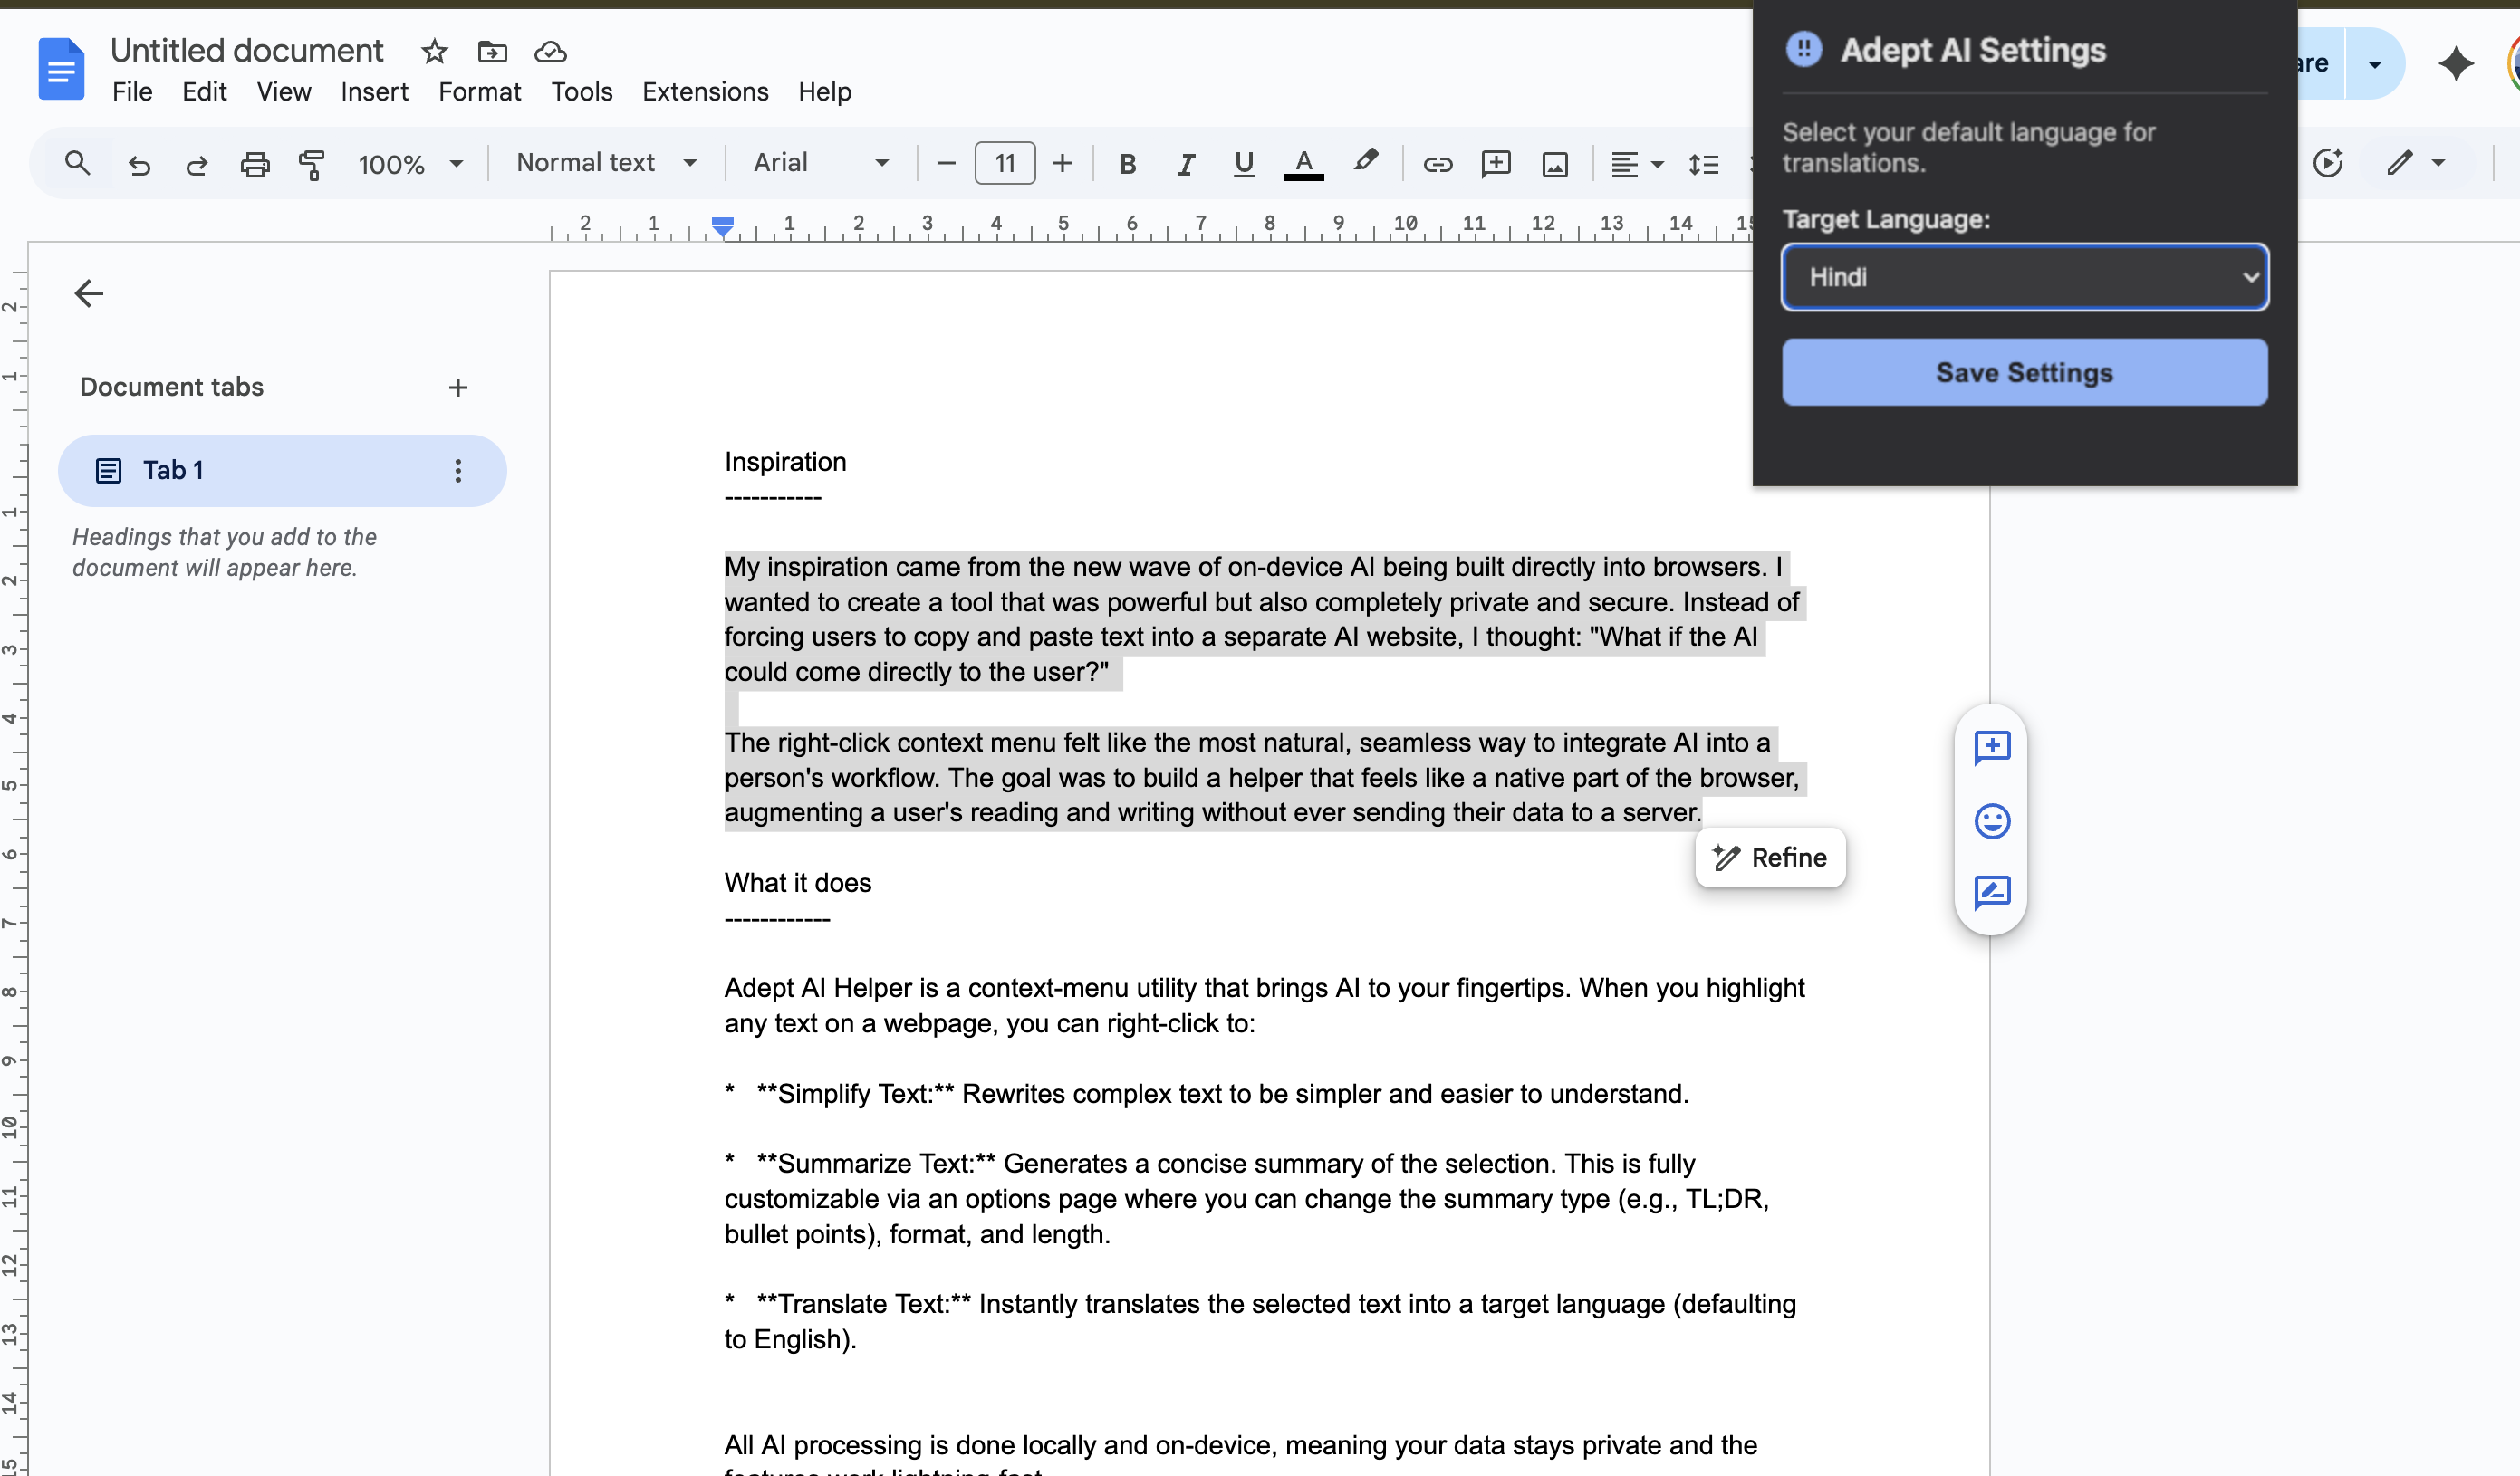Click the Refine button

[1769, 857]
